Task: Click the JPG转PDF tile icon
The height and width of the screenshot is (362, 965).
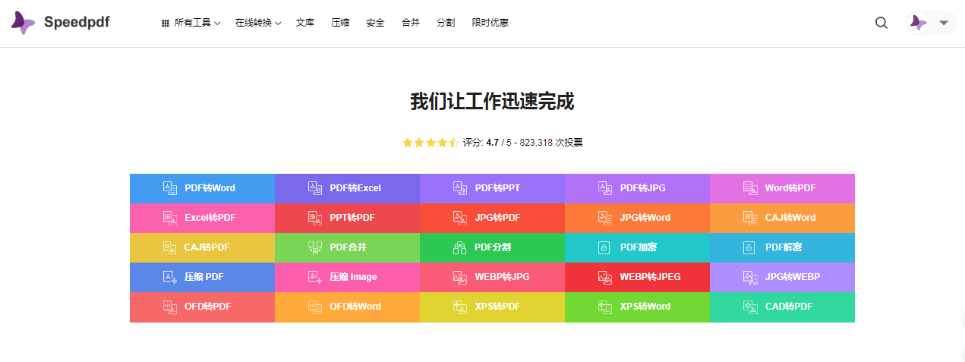Action: 460,217
